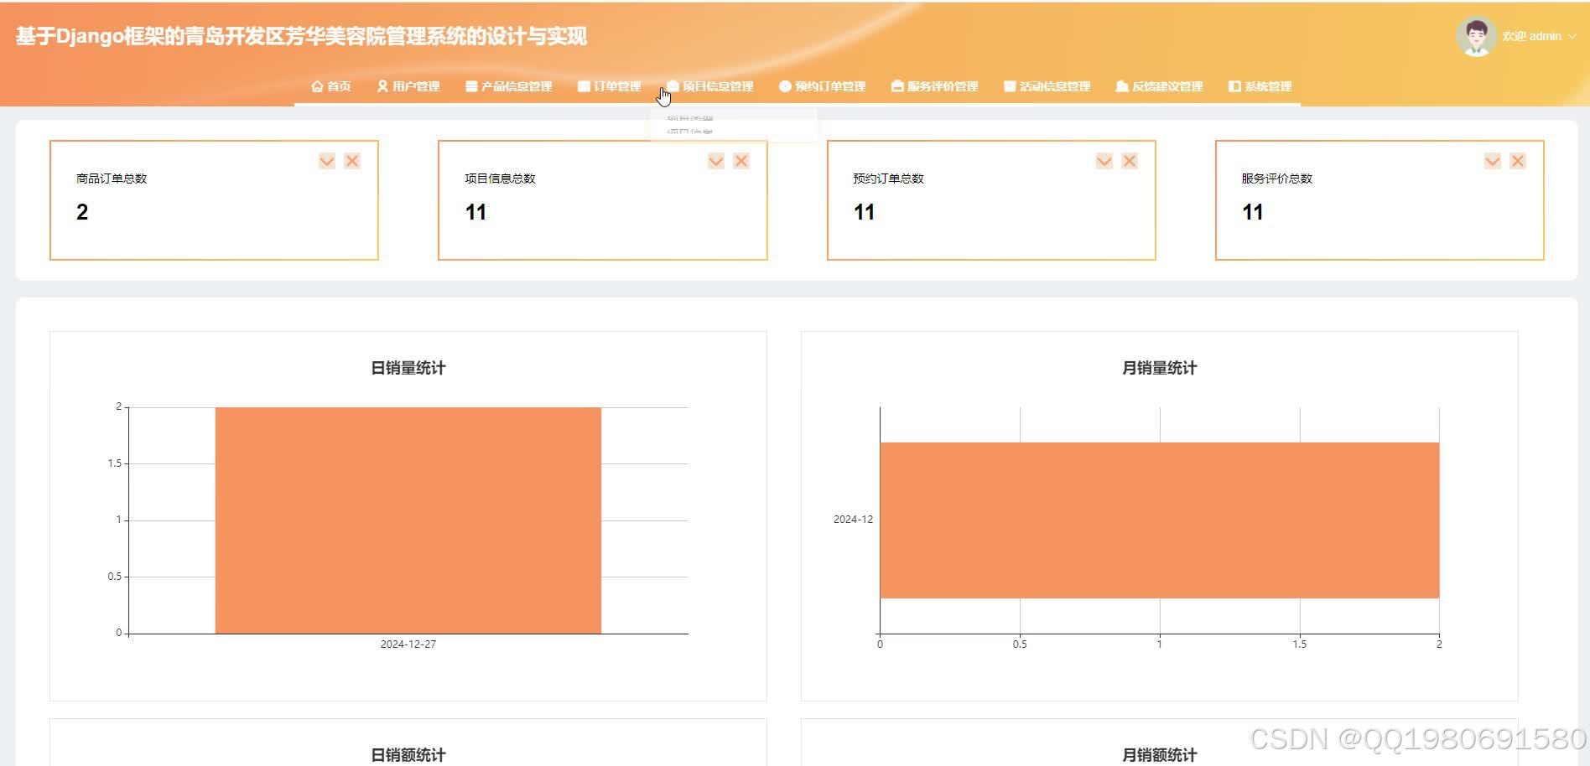Click the 项目信息管理 folder icon
1590x766 pixels.
point(671,85)
